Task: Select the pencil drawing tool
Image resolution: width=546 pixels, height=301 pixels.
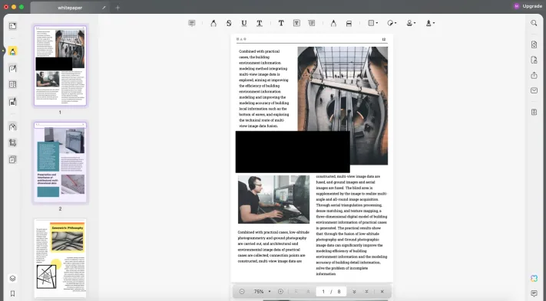Action: (x=333, y=23)
